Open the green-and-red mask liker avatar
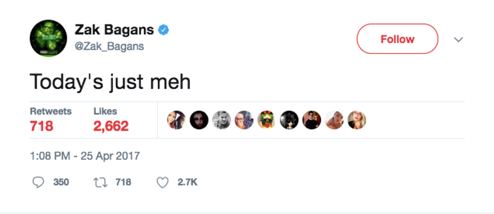Screen dimensions: 494x214 pyautogui.click(x=266, y=120)
